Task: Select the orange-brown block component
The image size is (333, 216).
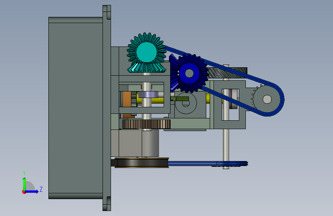Action: [127, 99]
